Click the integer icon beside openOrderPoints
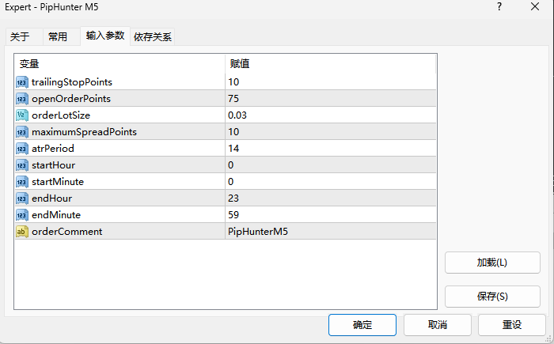 22,99
